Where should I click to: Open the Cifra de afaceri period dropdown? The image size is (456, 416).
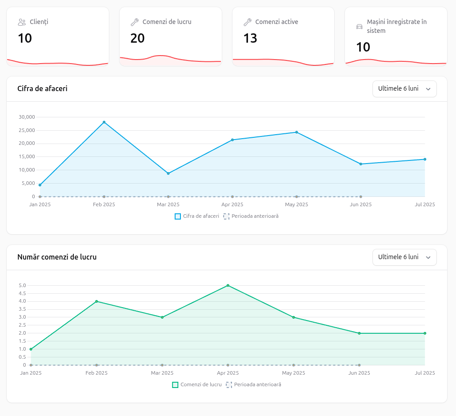pyautogui.click(x=404, y=88)
